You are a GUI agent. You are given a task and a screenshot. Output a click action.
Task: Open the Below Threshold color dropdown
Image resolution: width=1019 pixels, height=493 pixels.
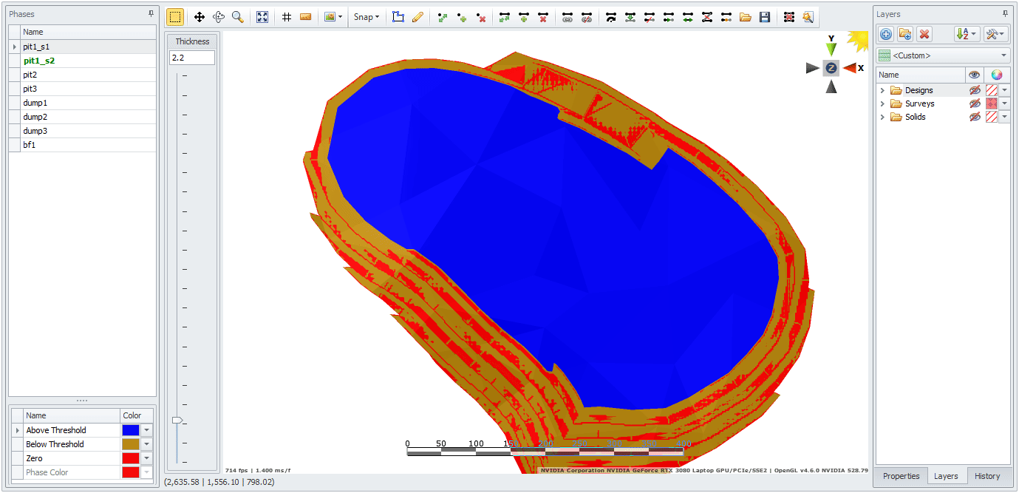pyautogui.click(x=147, y=444)
